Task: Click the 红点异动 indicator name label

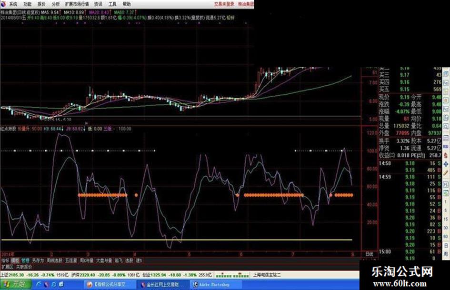Action: tap(8, 129)
